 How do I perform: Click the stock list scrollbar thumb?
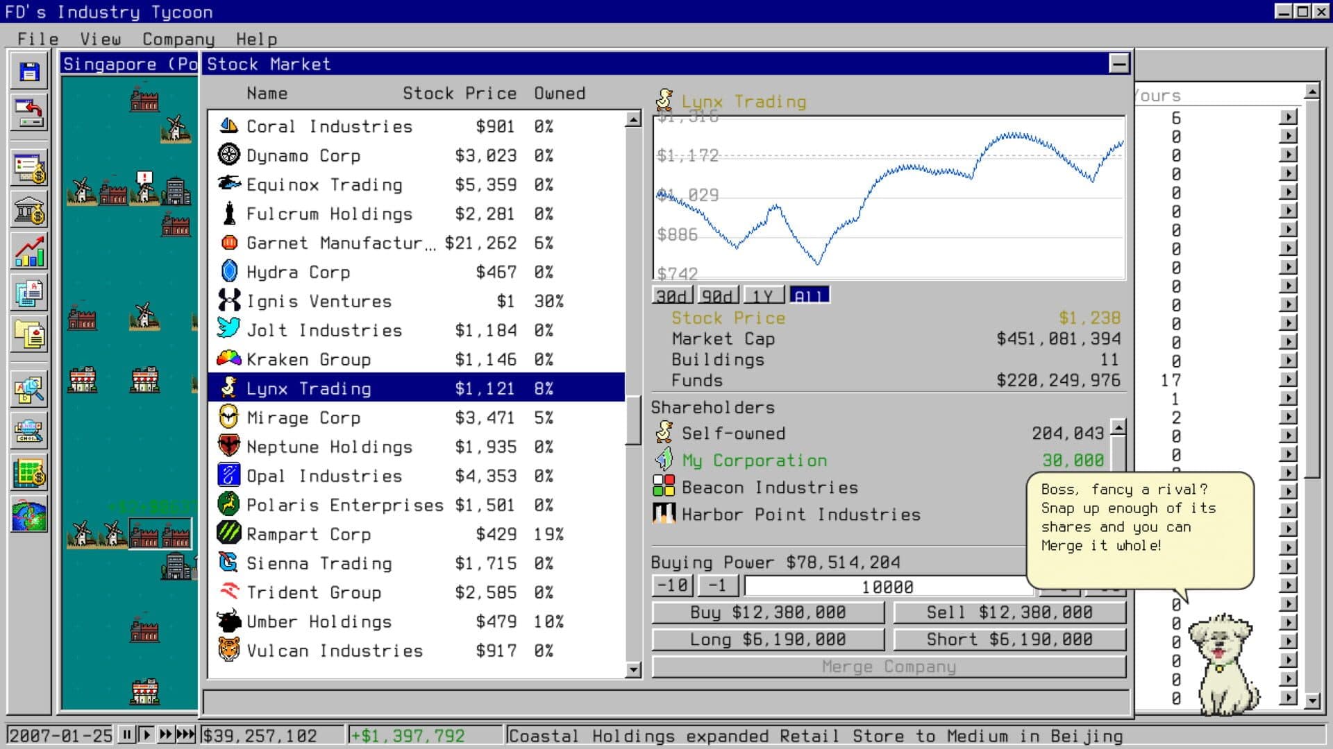[x=632, y=420]
